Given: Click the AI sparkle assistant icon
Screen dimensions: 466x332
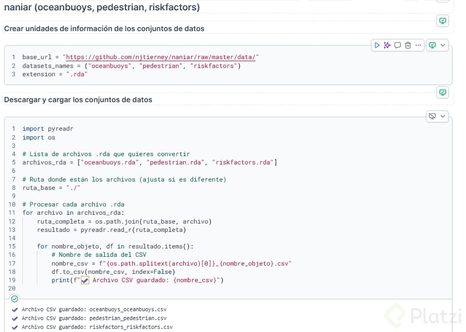Looking at the screenshot, I should [x=387, y=45].
